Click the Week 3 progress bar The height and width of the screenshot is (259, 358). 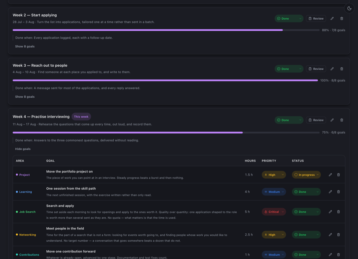pos(165,80)
